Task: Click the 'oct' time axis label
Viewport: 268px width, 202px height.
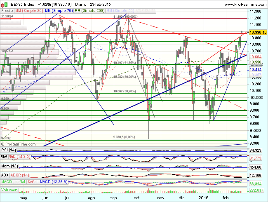Action: [x=136, y=198]
